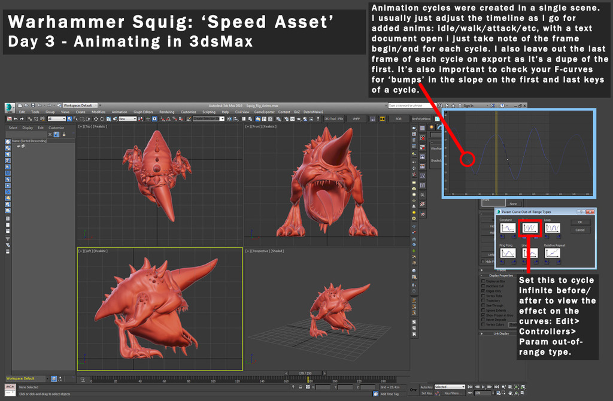This screenshot has height=401, width=613.
Task: Open Mini Curve Editor icon beside timeline
Action: (x=83, y=379)
